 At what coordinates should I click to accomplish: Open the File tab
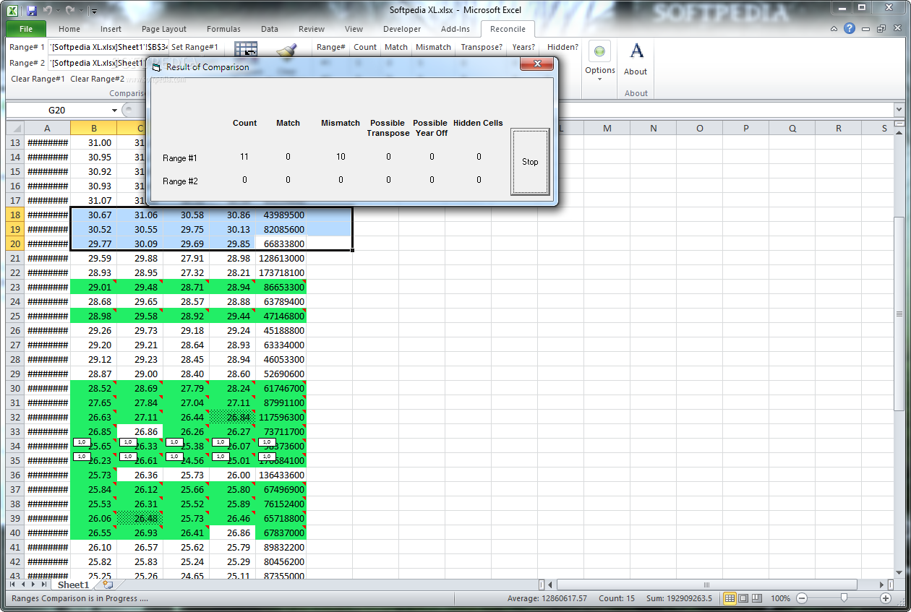pos(26,29)
